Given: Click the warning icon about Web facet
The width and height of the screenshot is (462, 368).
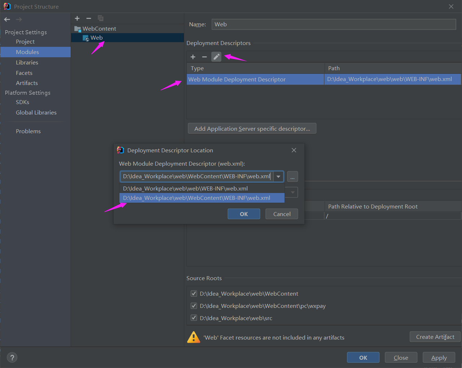Looking at the screenshot, I should pyautogui.click(x=194, y=337).
